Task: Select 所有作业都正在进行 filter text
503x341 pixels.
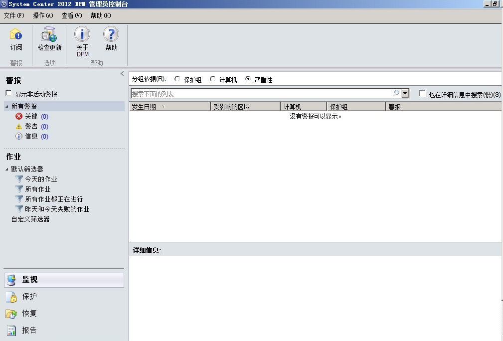Action: pyautogui.click(x=54, y=199)
